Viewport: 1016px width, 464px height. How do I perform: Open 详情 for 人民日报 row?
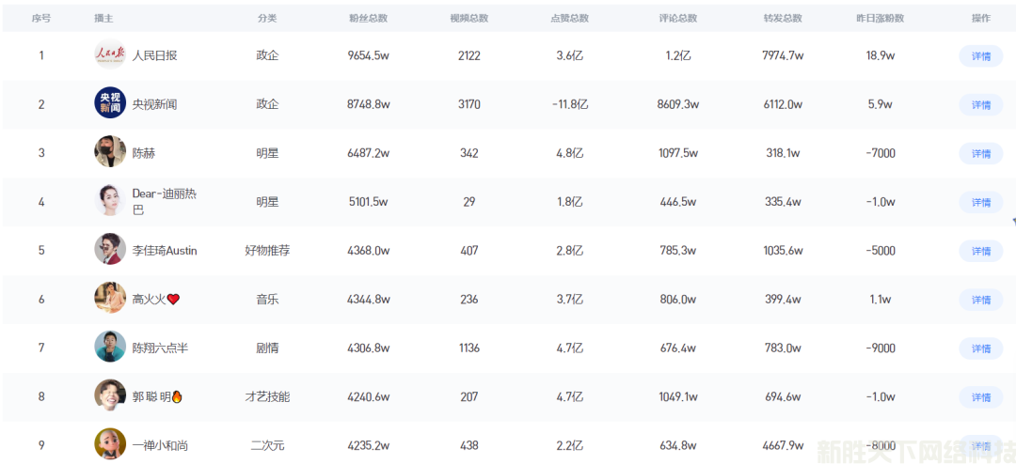(980, 56)
